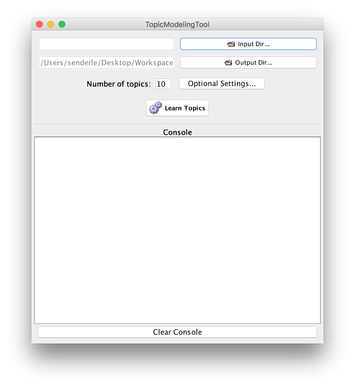Click the Console header label

pos(177,132)
